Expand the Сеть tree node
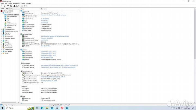This screenshot has height=110, width=196. click(2, 40)
